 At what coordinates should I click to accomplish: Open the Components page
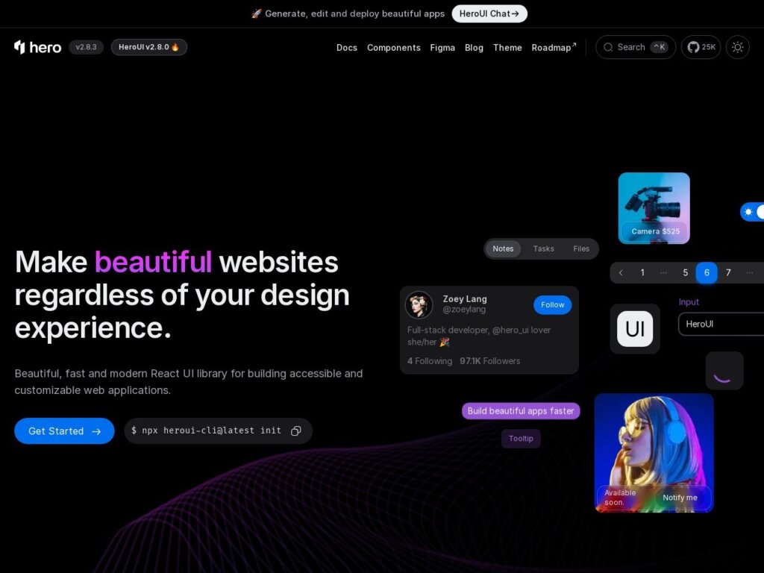pos(394,48)
